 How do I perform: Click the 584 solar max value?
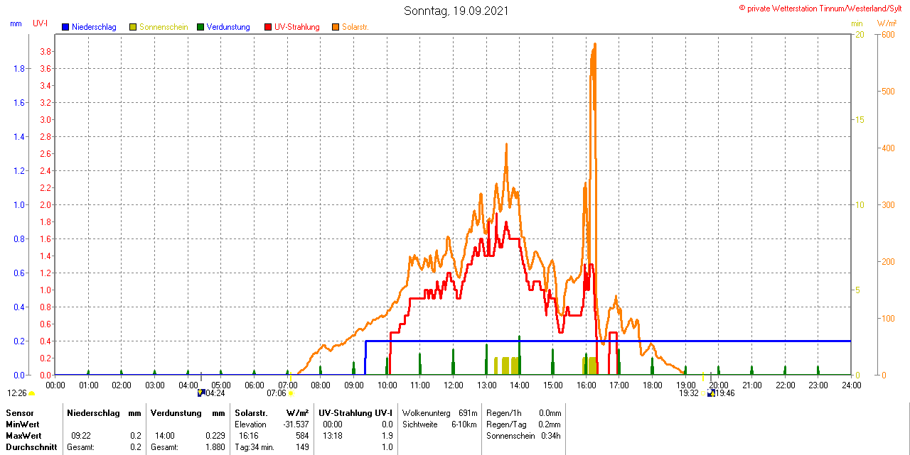point(302,435)
